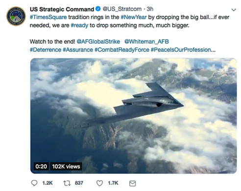This screenshot has width=241, height=191.
Task: Open the #PeaceIsOurProfession hashtag
Action: (183, 50)
